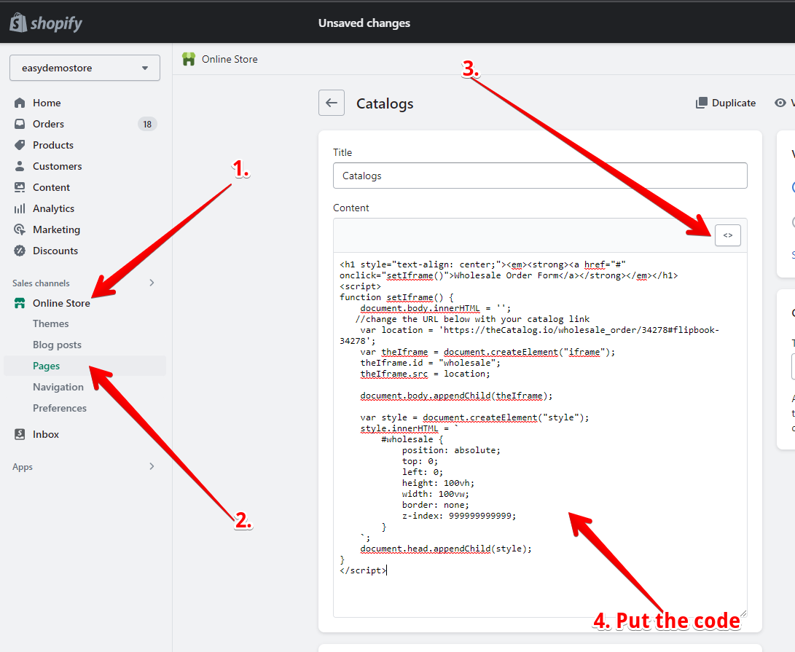The image size is (795, 652).
Task: Click the Unsaved changes text
Action: 364,23
